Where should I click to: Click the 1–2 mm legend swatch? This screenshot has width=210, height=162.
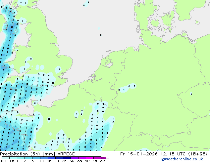[x=21, y=158]
